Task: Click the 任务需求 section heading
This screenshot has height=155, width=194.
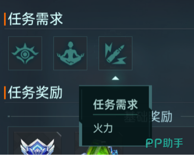Action: coord(35,19)
